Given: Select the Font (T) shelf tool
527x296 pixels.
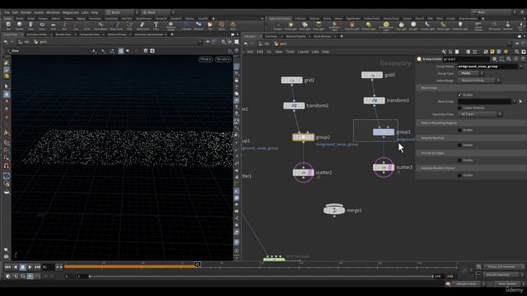Looking at the screenshot, I should pos(156,25).
